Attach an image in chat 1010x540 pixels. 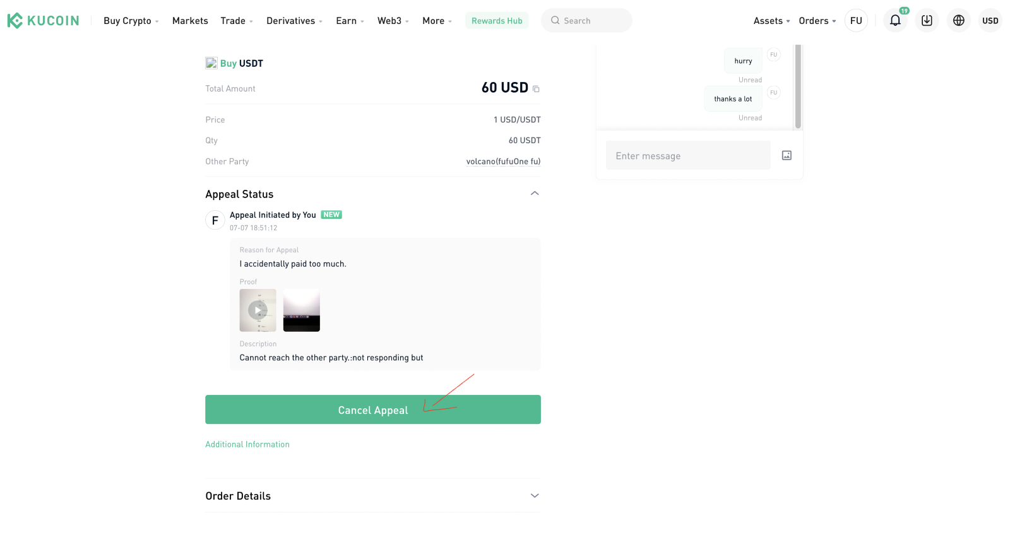point(787,155)
